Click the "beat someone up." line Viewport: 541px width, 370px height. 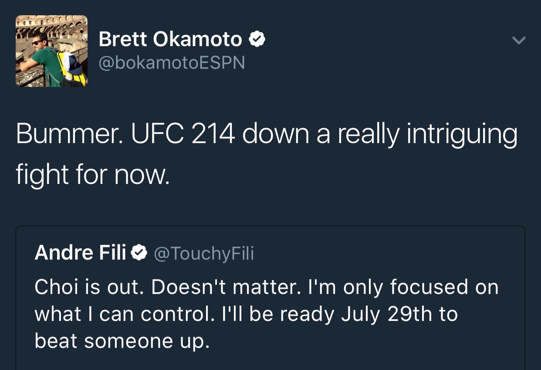(122, 340)
